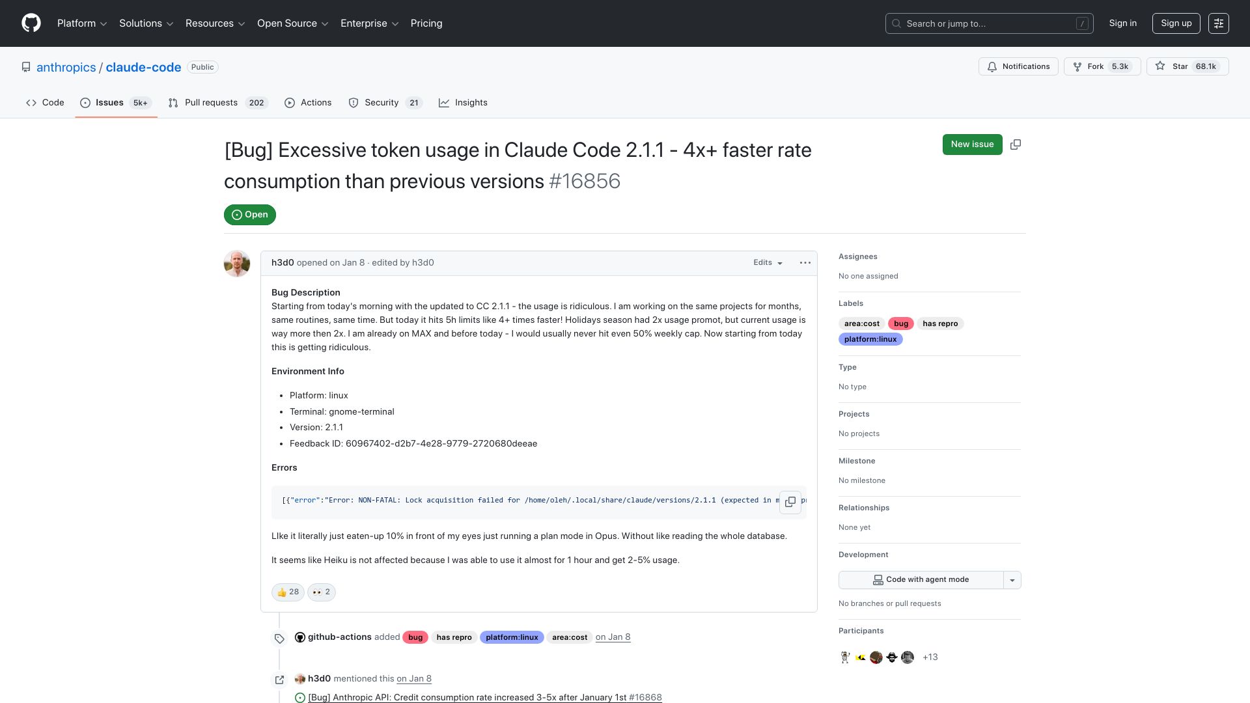Open the appearance settings icon in header
Screen dimensions: 1250x703
tap(1219, 23)
